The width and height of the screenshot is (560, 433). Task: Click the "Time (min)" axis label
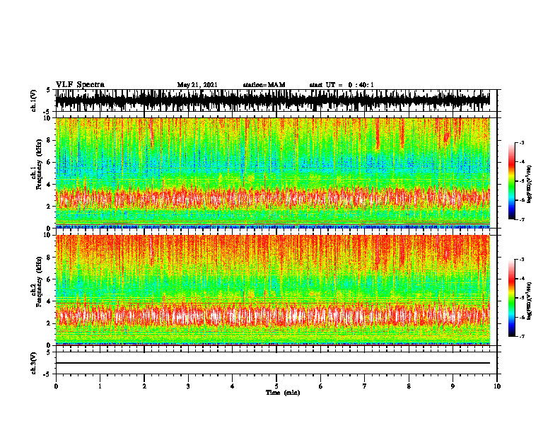click(283, 393)
